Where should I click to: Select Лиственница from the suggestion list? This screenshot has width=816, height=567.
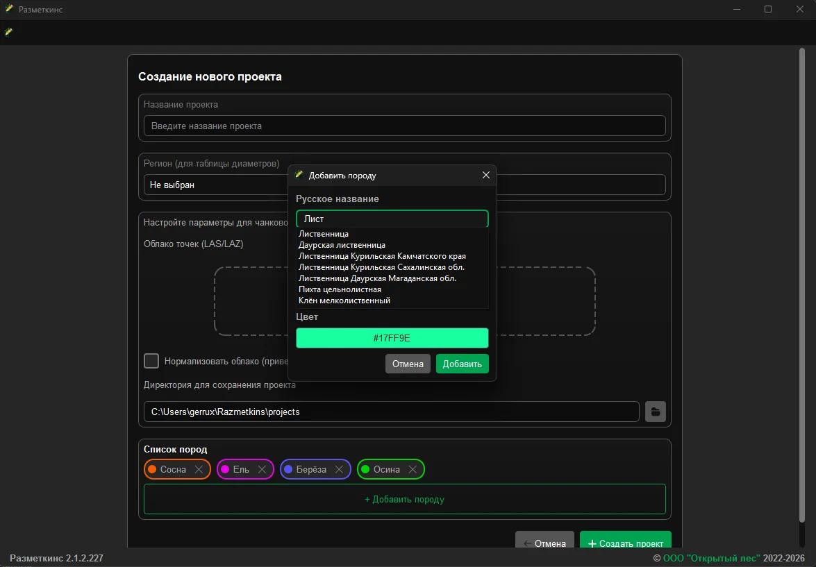pyautogui.click(x=324, y=234)
